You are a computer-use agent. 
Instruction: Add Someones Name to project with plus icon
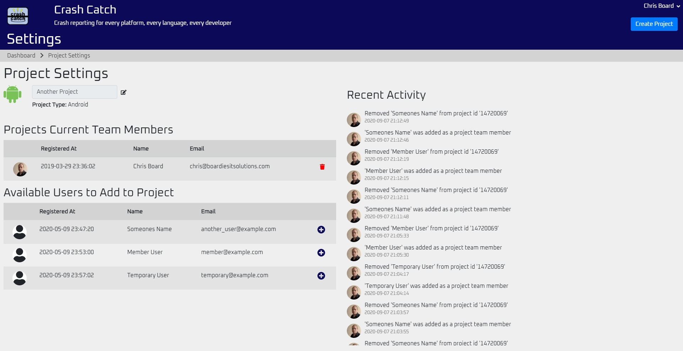pos(321,230)
